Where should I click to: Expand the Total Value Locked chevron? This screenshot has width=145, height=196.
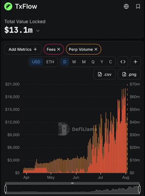coord(38,31)
